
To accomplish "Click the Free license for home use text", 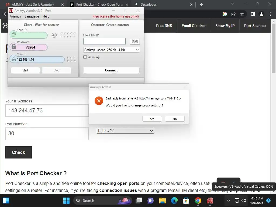I will [116, 16].
